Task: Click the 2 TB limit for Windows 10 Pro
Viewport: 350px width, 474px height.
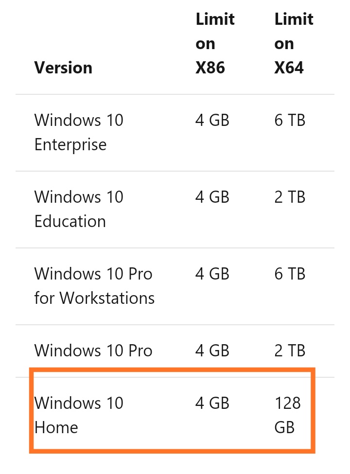Action: [x=290, y=351]
